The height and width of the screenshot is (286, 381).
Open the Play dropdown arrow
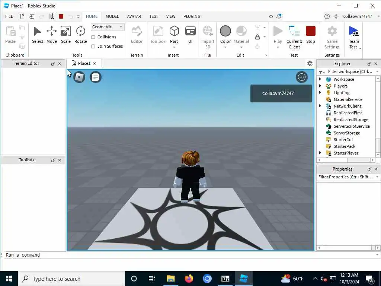click(x=278, y=47)
